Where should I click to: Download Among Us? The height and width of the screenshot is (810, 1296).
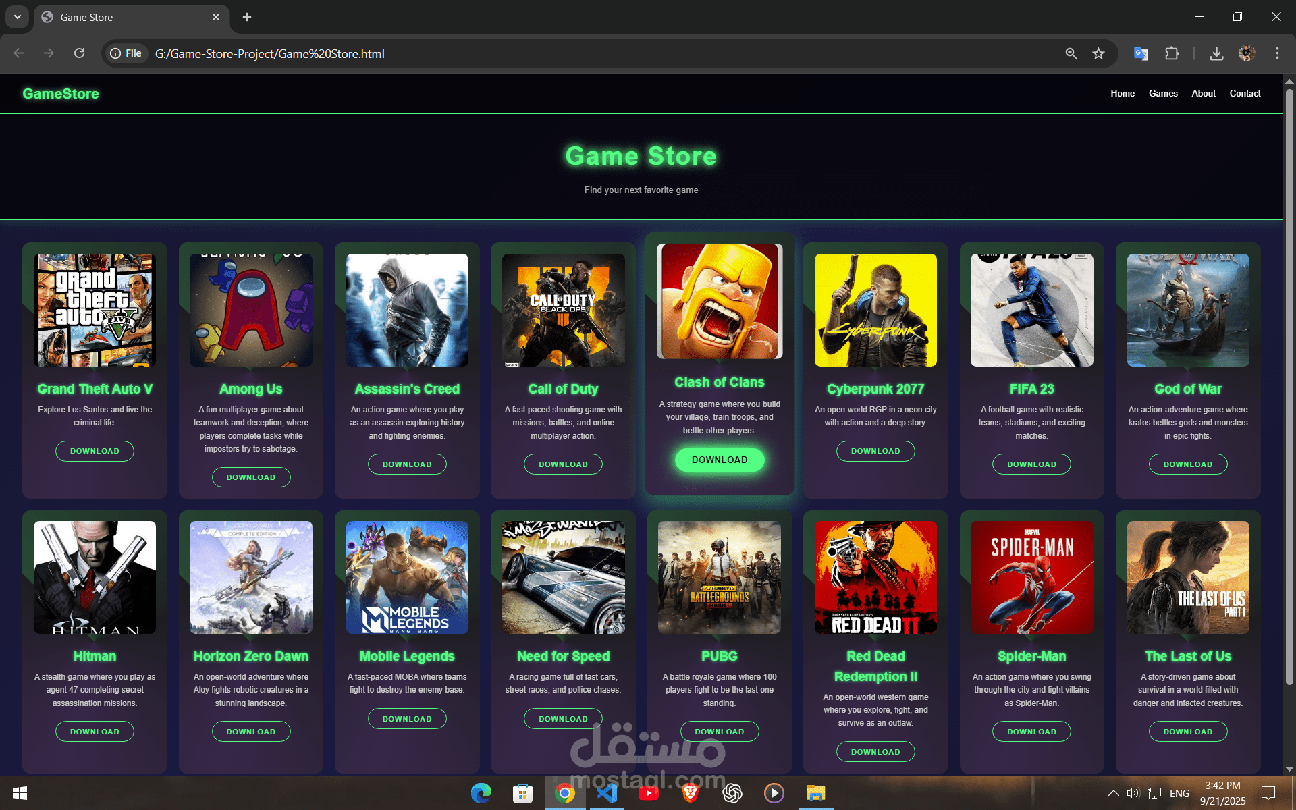pyautogui.click(x=251, y=477)
